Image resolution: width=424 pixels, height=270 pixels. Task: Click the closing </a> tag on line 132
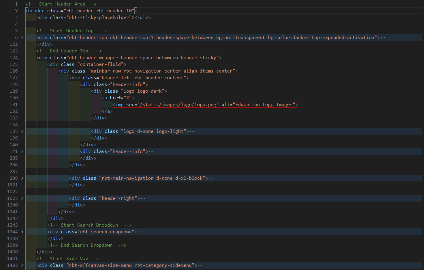tap(107, 111)
